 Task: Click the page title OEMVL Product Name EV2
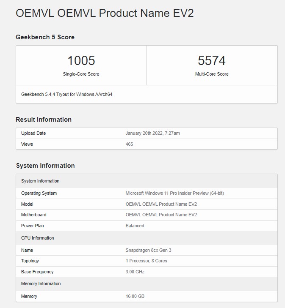(105, 13)
